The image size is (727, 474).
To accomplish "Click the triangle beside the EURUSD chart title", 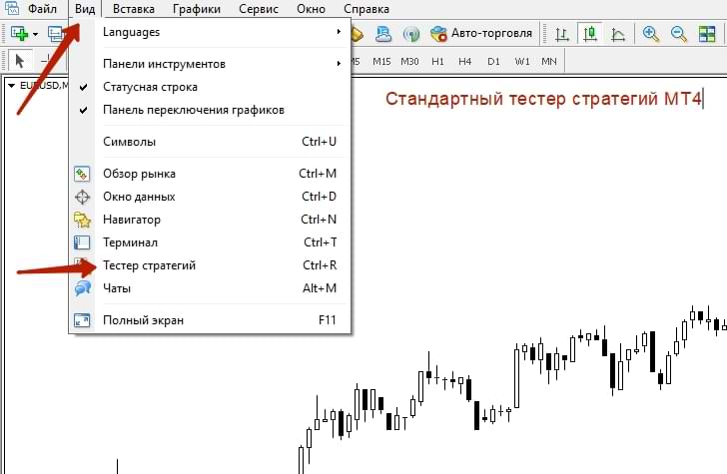I will 12,85.
